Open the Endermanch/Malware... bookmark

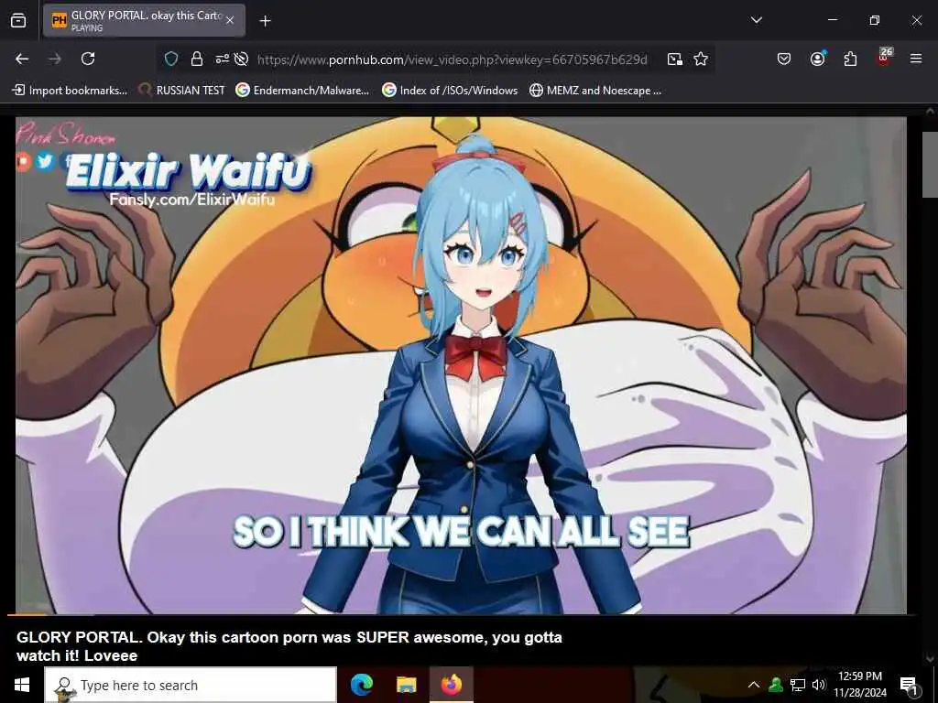click(x=302, y=91)
